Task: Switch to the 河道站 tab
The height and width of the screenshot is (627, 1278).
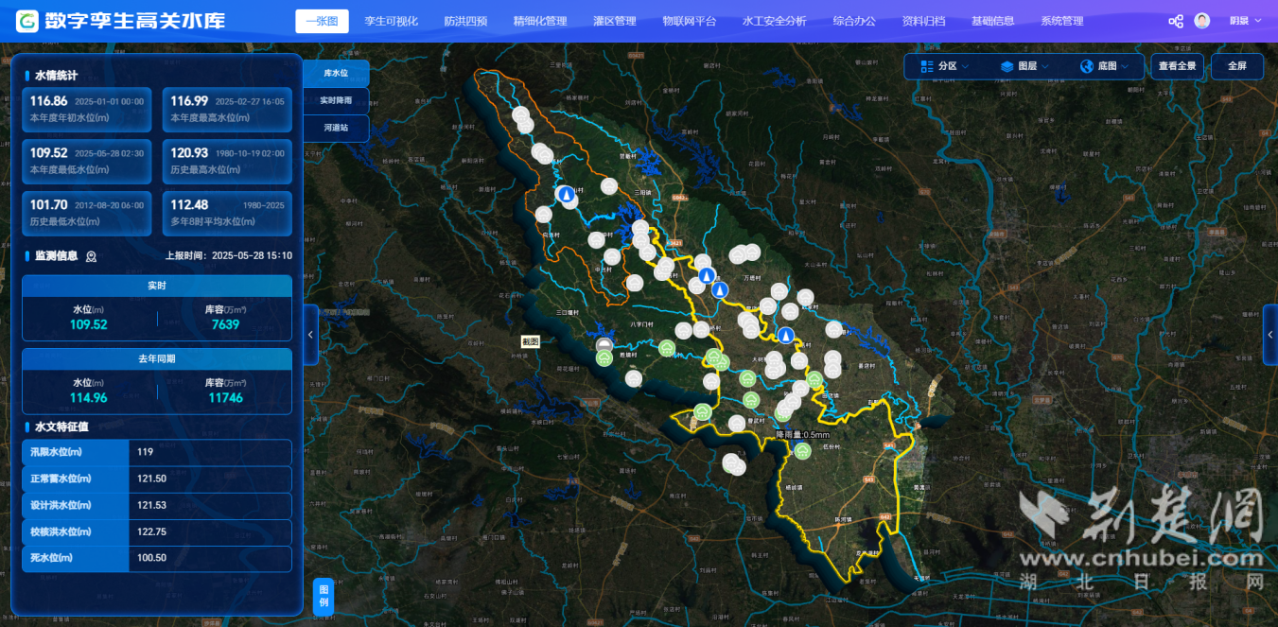Action: coord(336,128)
